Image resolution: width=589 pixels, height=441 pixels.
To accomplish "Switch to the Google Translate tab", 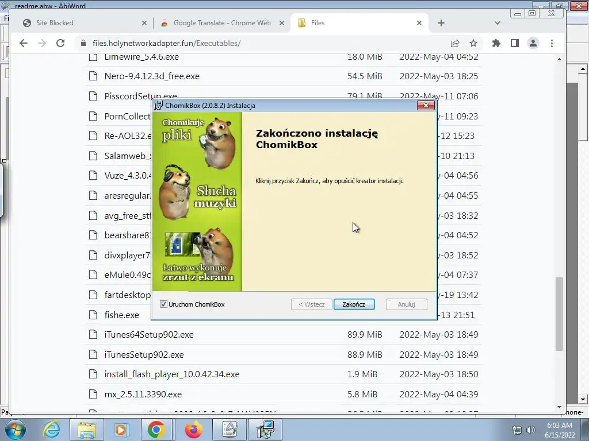I will click(x=221, y=23).
